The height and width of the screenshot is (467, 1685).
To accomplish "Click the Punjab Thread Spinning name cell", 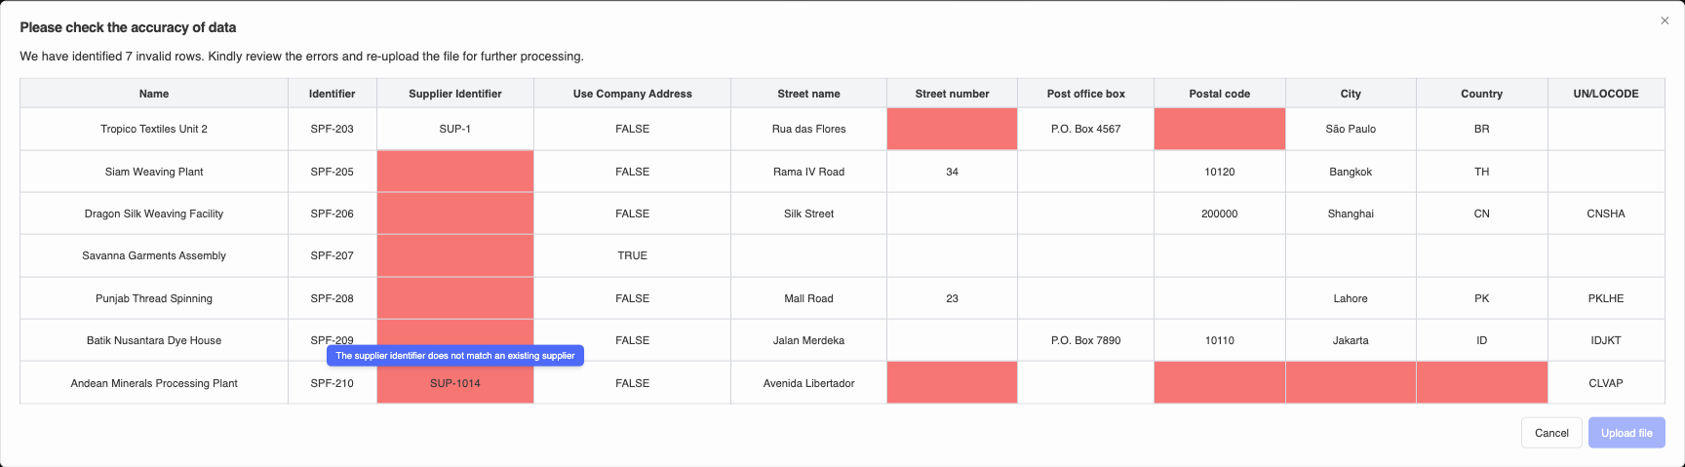I will coord(154,298).
